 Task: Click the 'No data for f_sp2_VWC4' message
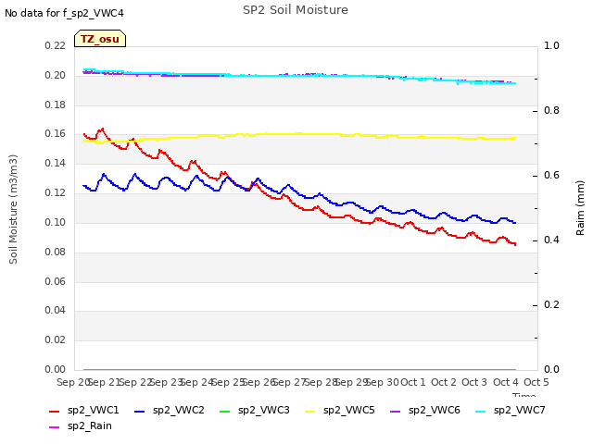(64, 13)
